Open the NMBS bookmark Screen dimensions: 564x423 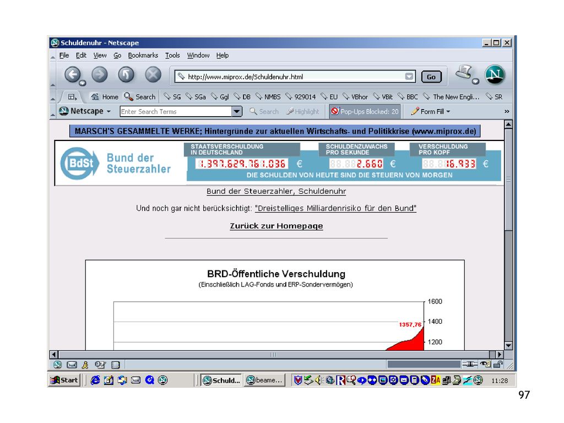[268, 97]
